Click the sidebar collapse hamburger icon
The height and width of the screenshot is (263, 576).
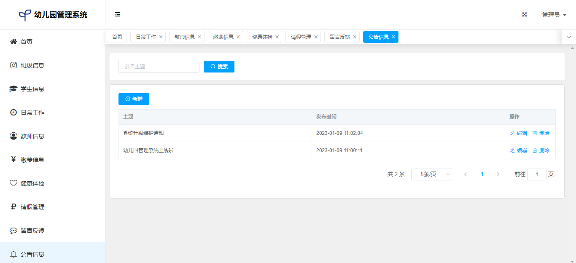(118, 14)
